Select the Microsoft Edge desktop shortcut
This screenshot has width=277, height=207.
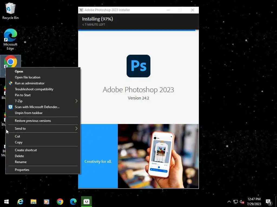[11, 39]
